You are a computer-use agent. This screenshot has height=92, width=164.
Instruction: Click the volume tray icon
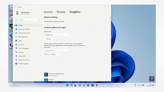141,85
